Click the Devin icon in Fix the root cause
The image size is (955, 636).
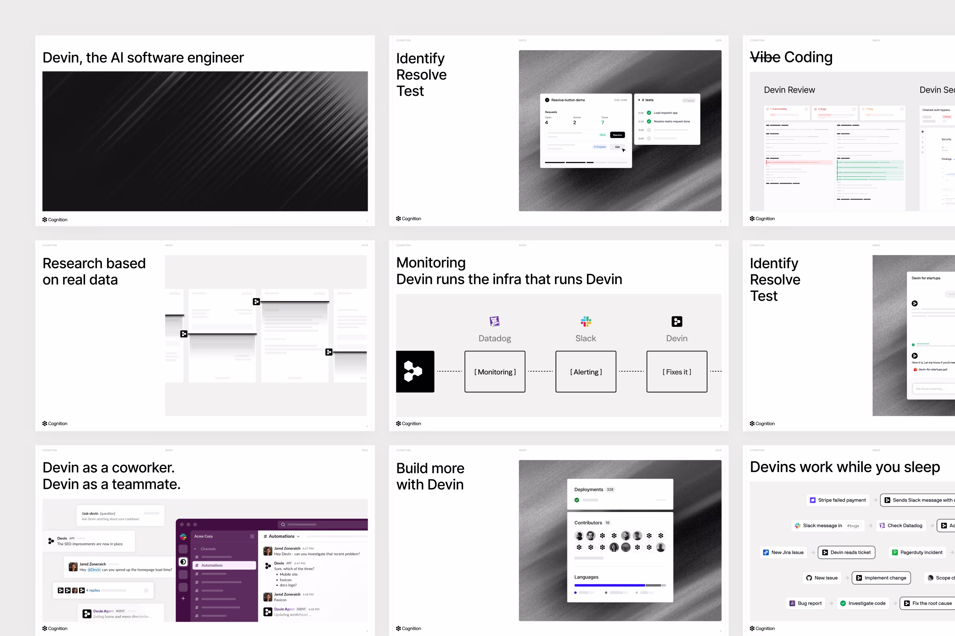pos(907,603)
